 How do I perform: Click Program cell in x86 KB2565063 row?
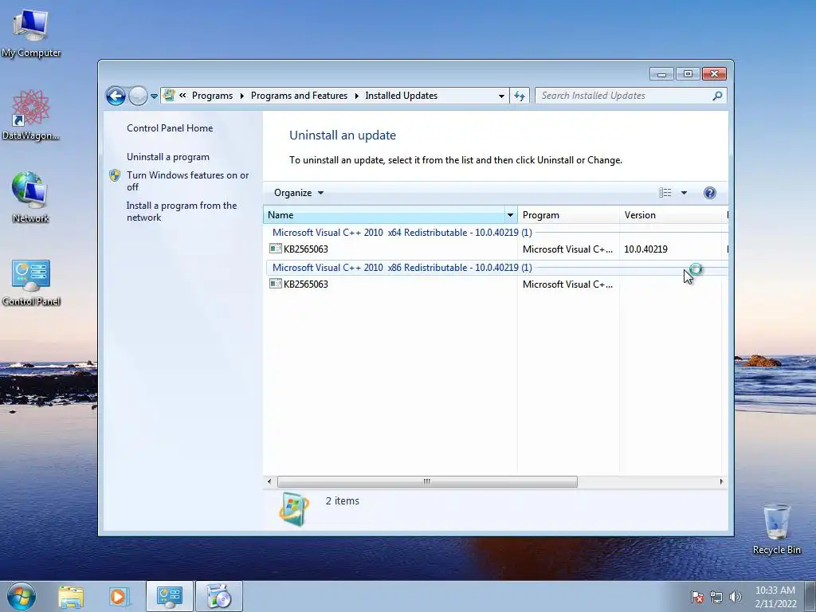click(x=567, y=284)
